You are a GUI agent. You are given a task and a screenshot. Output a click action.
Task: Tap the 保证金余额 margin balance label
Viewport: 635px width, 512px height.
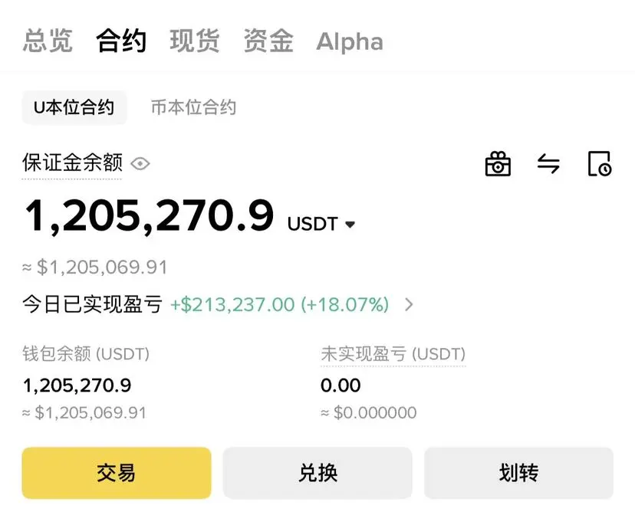tap(72, 162)
